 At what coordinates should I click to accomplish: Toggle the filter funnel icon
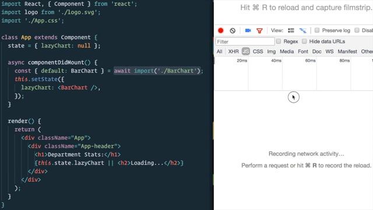pos(259,31)
